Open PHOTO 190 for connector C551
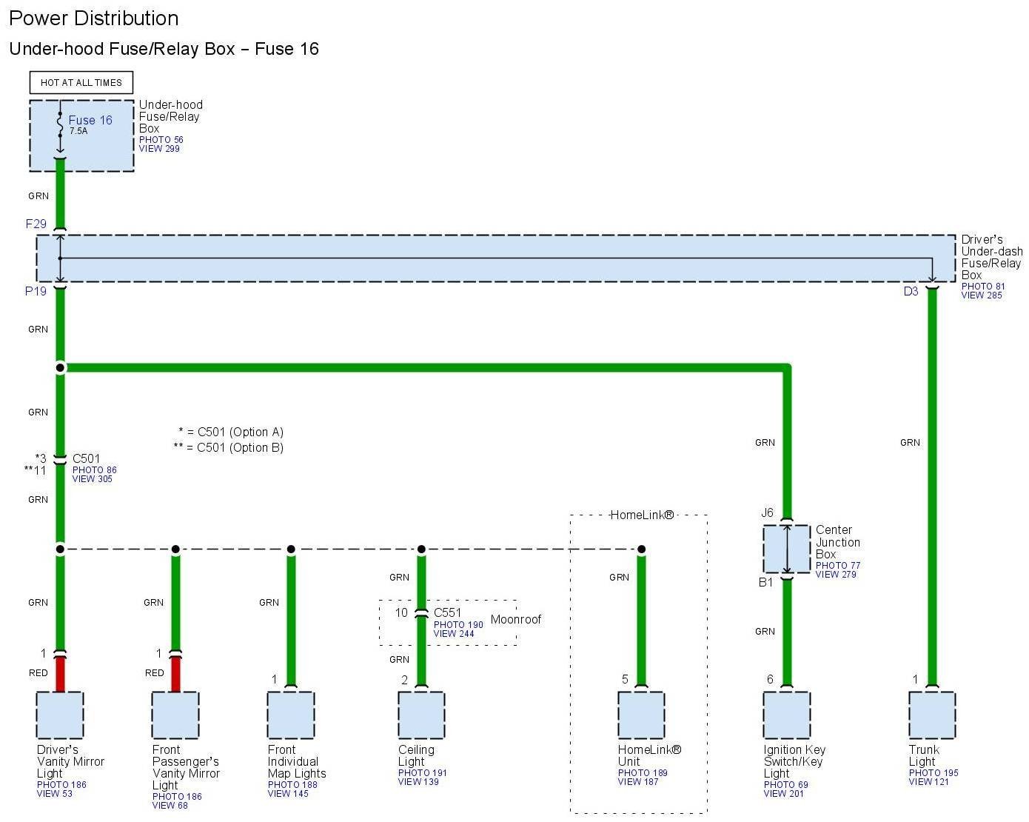 [x=457, y=625]
